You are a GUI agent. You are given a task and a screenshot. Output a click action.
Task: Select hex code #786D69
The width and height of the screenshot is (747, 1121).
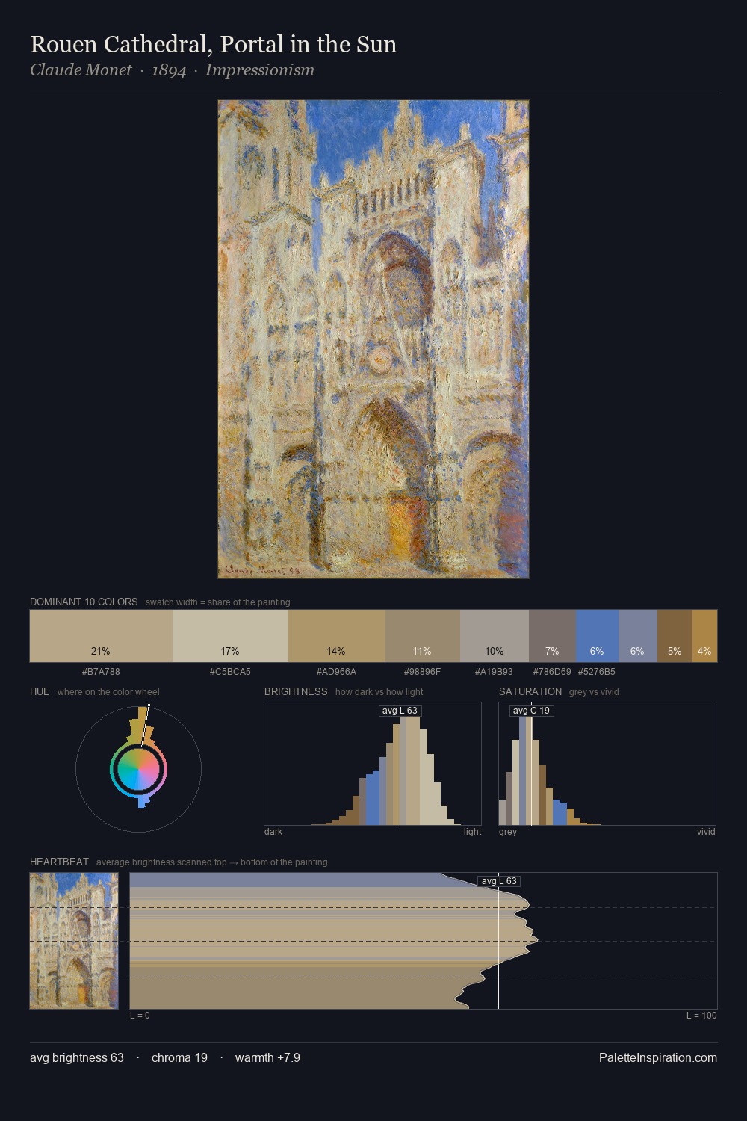[x=552, y=672]
